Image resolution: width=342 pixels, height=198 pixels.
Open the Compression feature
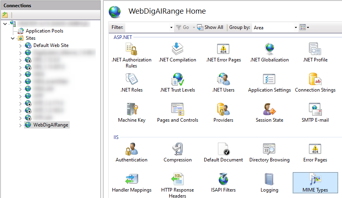point(177,152)
